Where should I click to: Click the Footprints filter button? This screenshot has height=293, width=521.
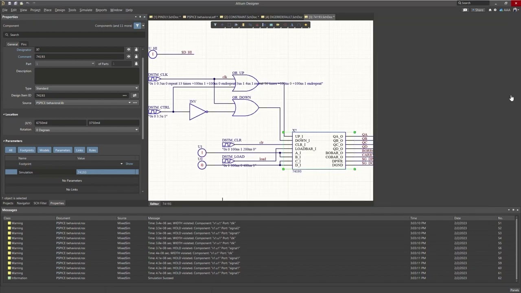[x=27, y=150]
